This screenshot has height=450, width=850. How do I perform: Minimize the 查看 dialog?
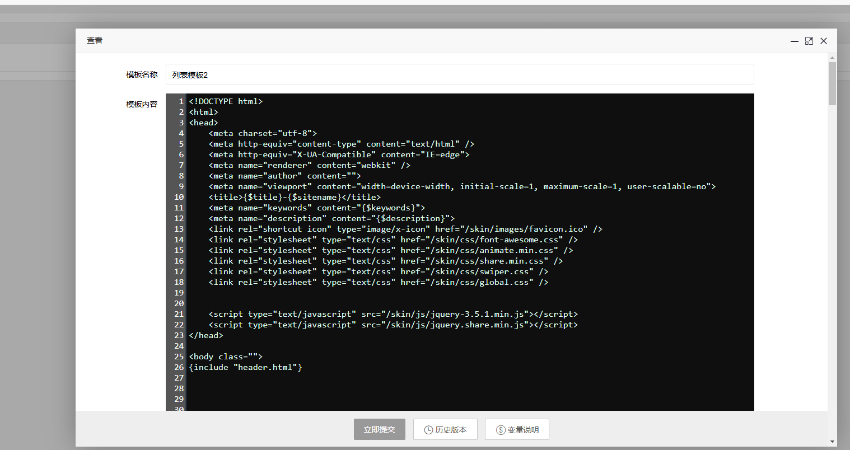tap(794, 41)
